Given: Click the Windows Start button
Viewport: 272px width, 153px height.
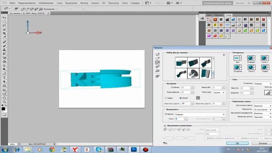Looking at the screenshot, I should tap(5, 150).
